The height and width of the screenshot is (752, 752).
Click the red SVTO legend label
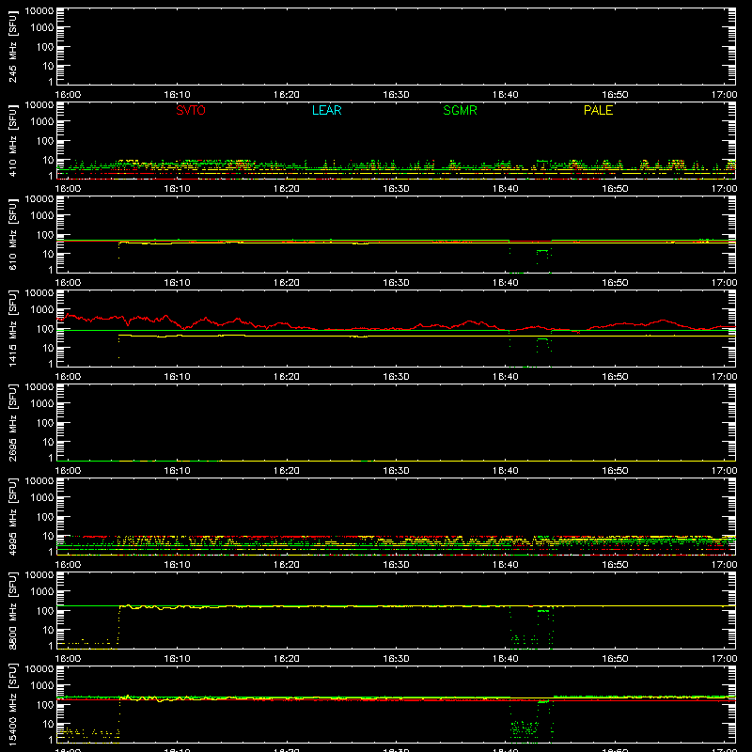coord(191,110)
